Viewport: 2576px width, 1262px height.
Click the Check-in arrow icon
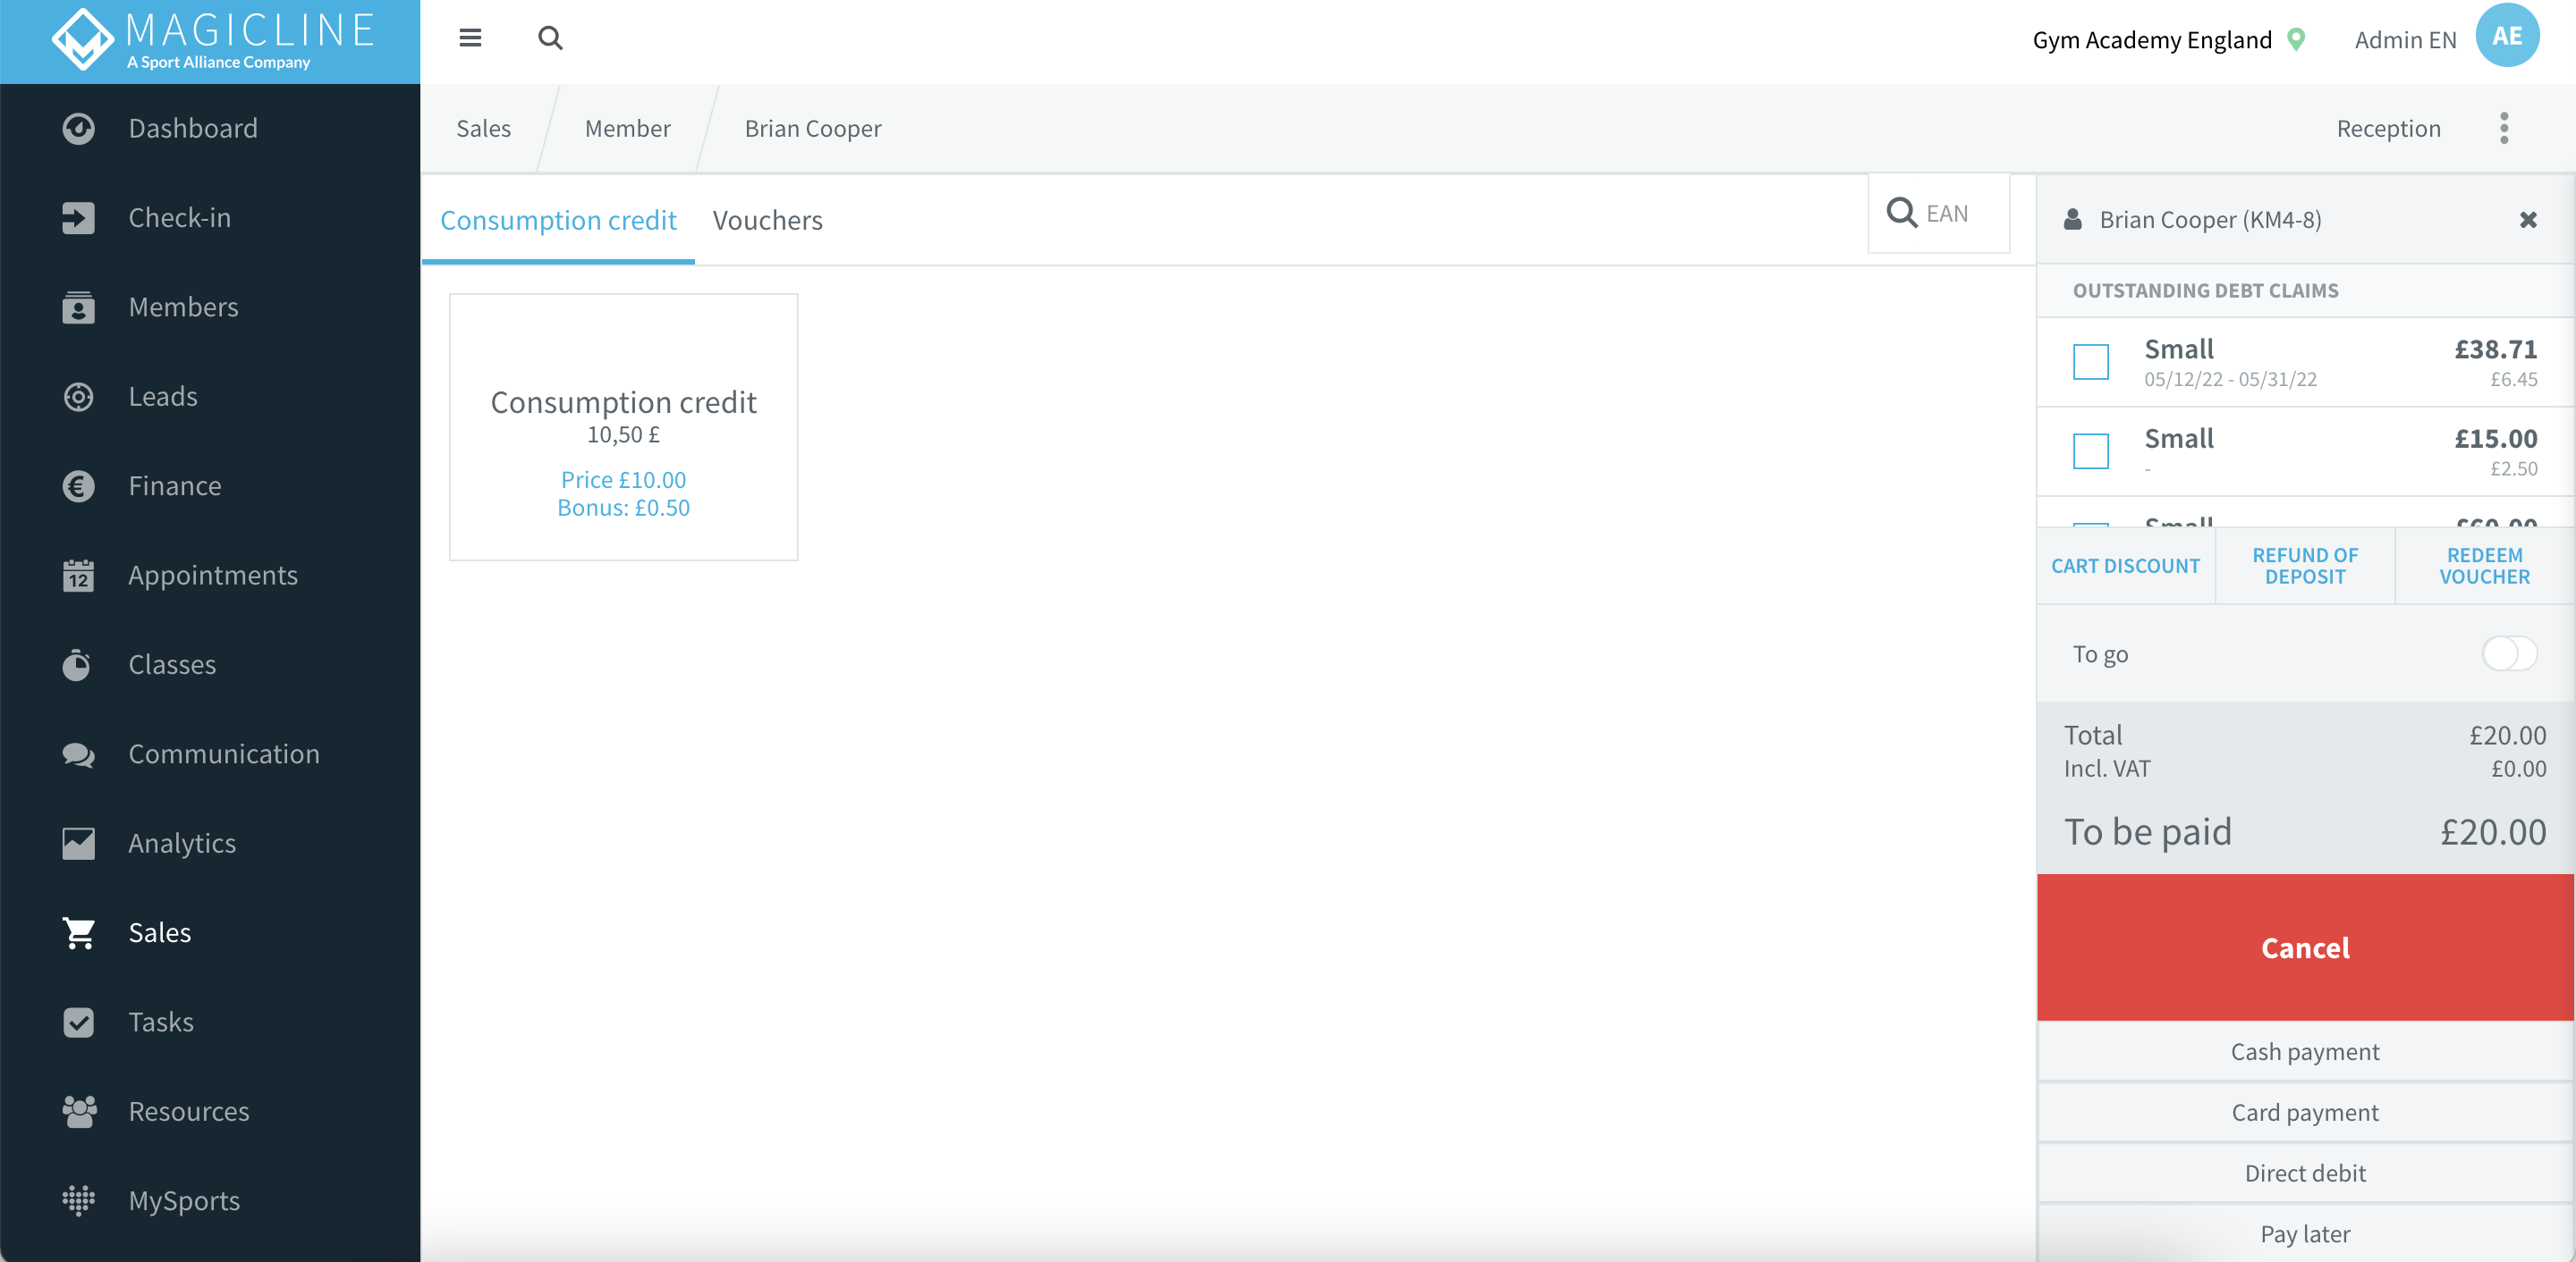(78, 218)
